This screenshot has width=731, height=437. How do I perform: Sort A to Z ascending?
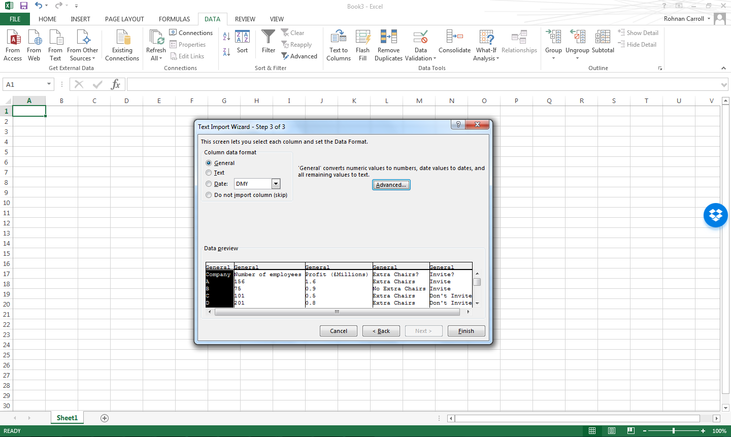226,37
